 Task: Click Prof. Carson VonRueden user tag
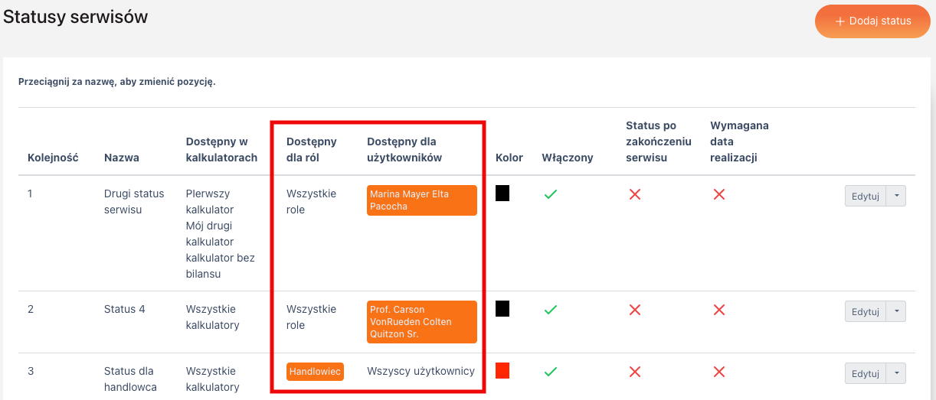point(421,322)
